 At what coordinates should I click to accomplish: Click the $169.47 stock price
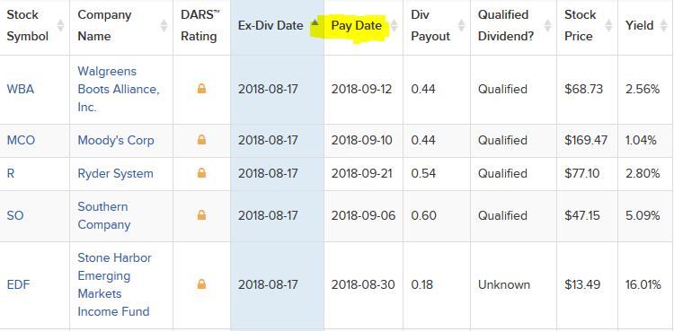[x=586, y=141]
